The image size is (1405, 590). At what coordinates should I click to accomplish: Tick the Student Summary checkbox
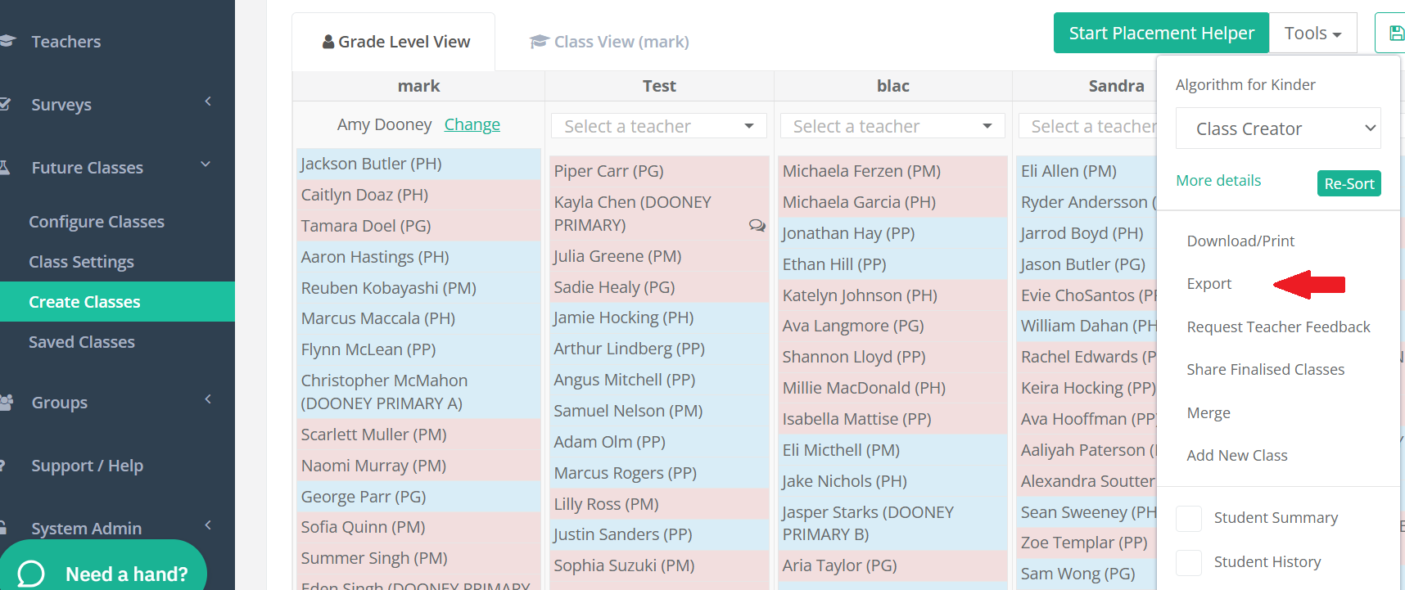tap(1189, 518)
